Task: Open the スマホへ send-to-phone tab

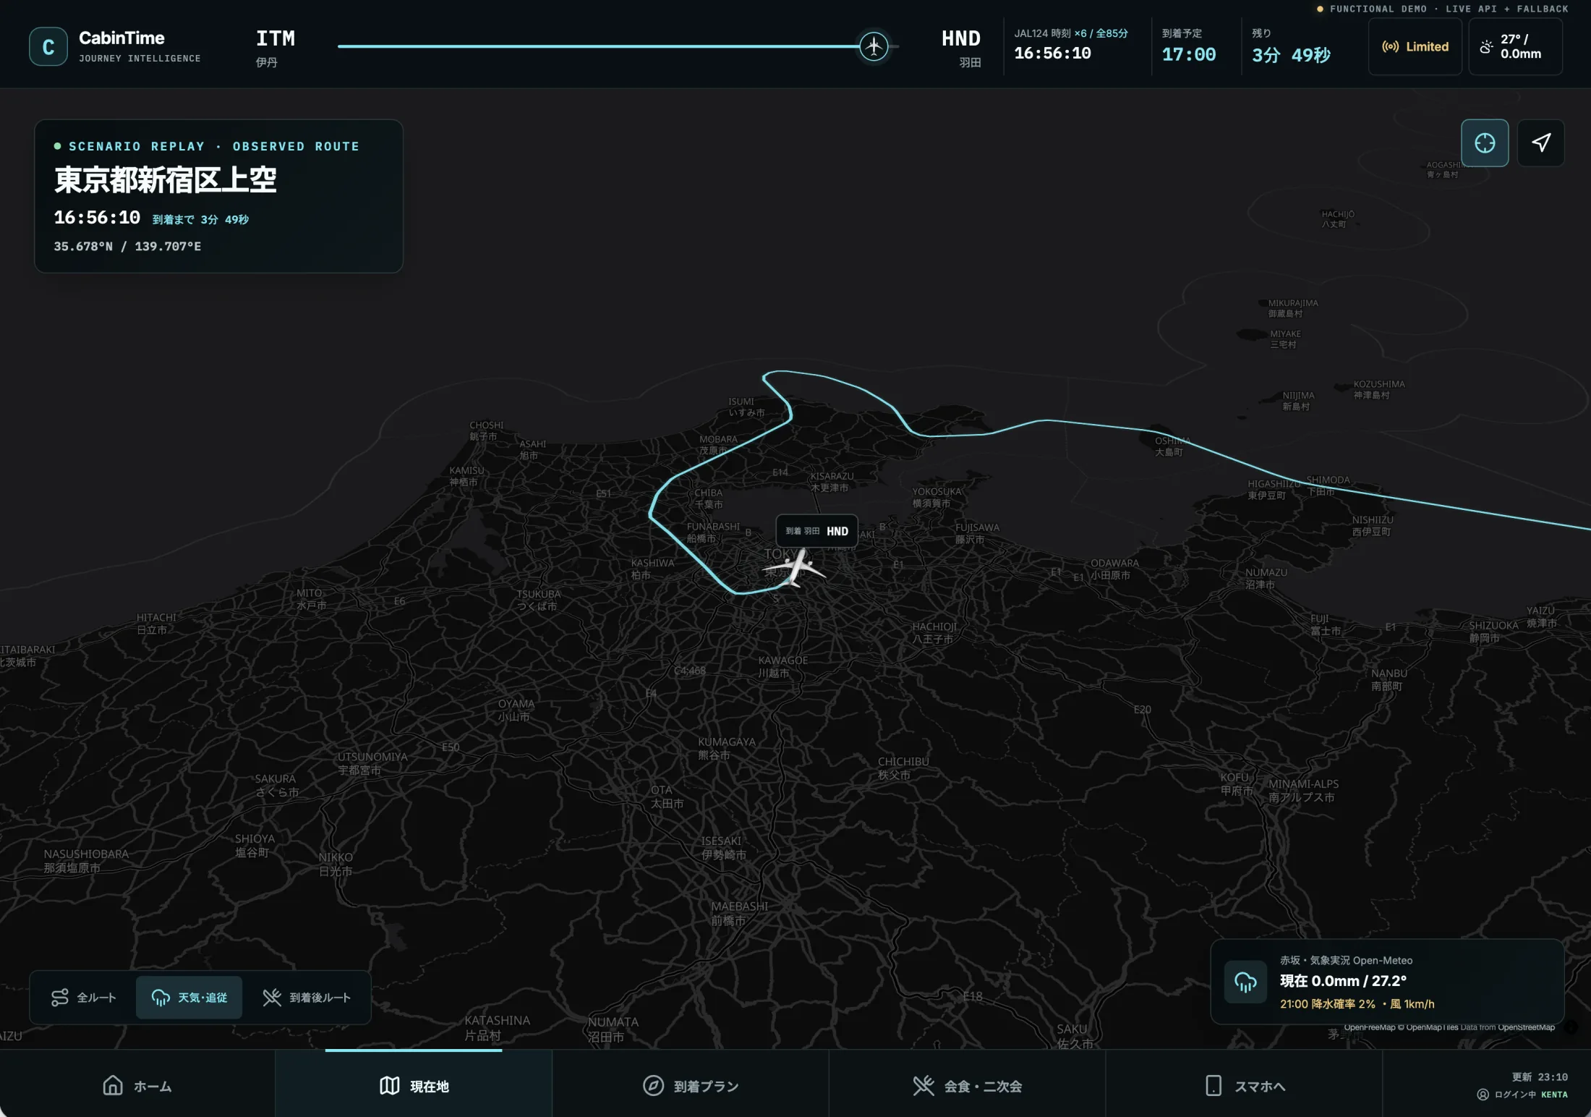Action: point(1244,1085)
